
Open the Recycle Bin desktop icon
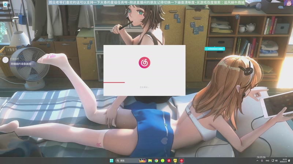click(5, 5)
